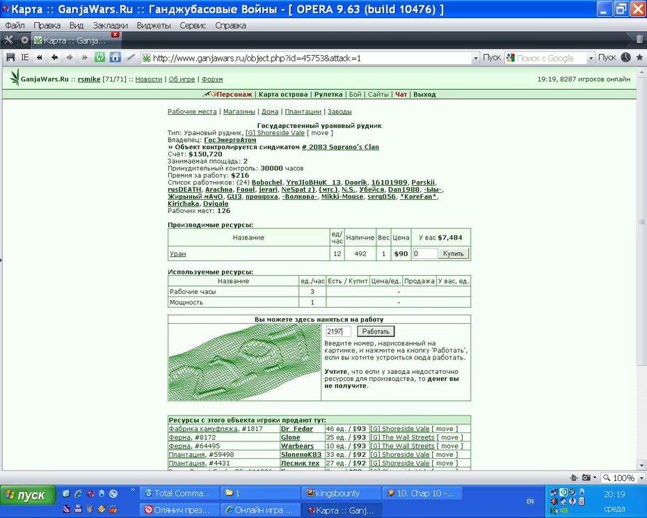Go to Персонаж page

click(234, 94)
